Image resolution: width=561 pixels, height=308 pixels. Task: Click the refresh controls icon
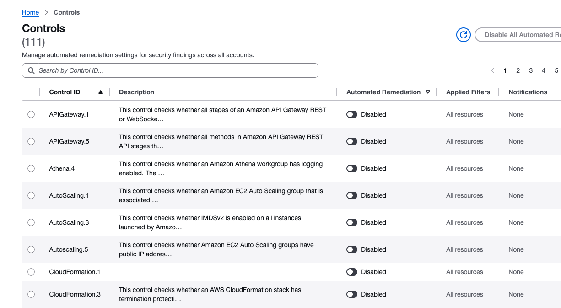click(x=464, y=35)
